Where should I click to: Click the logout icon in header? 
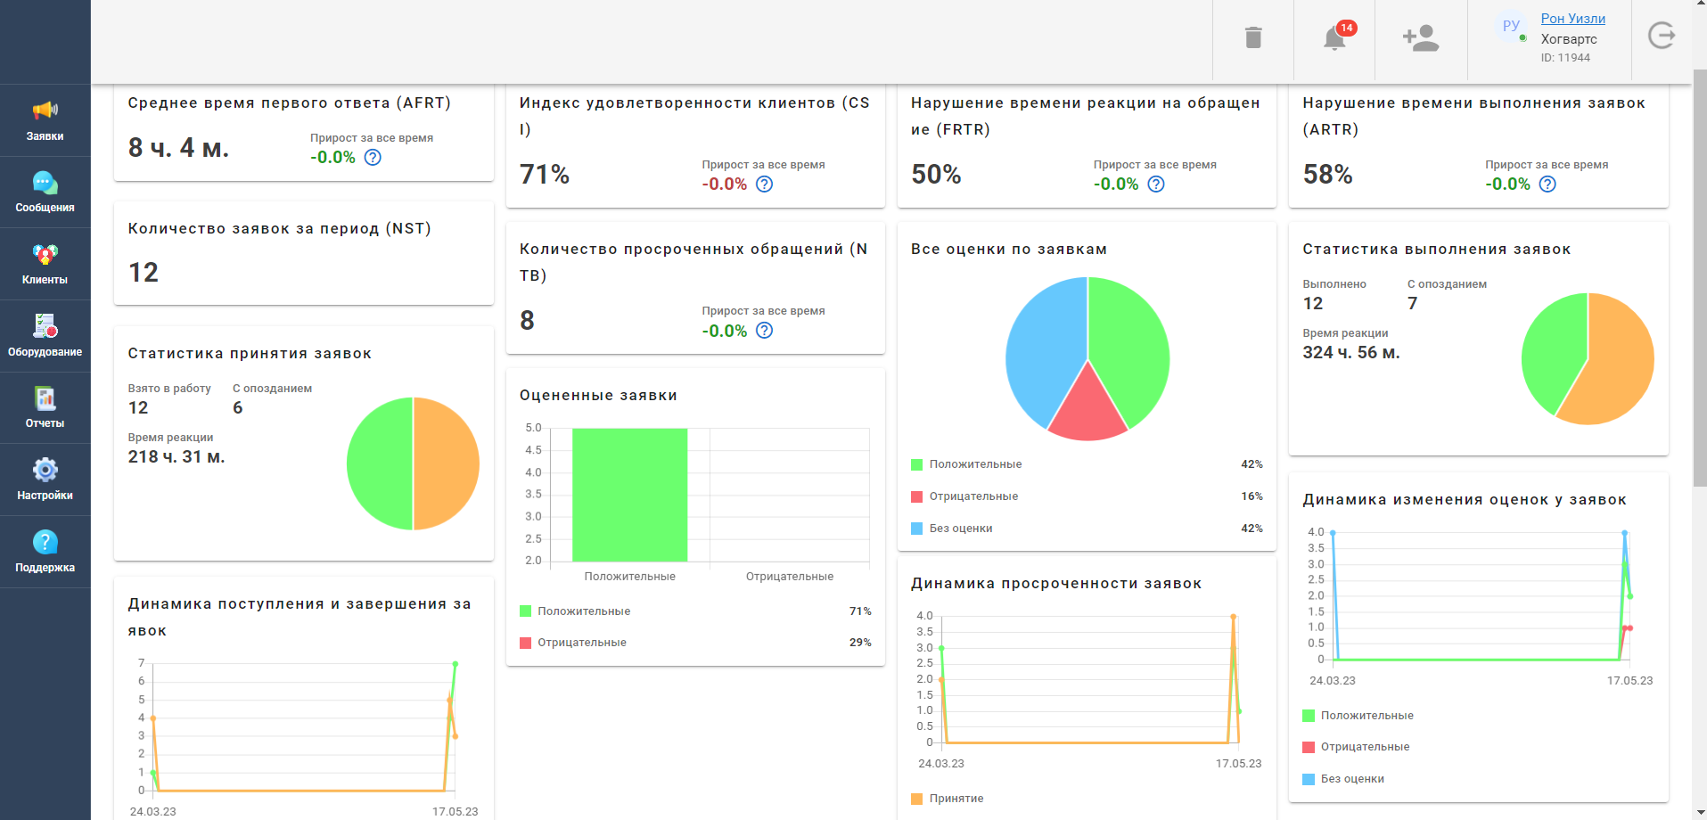point(1662,36)
